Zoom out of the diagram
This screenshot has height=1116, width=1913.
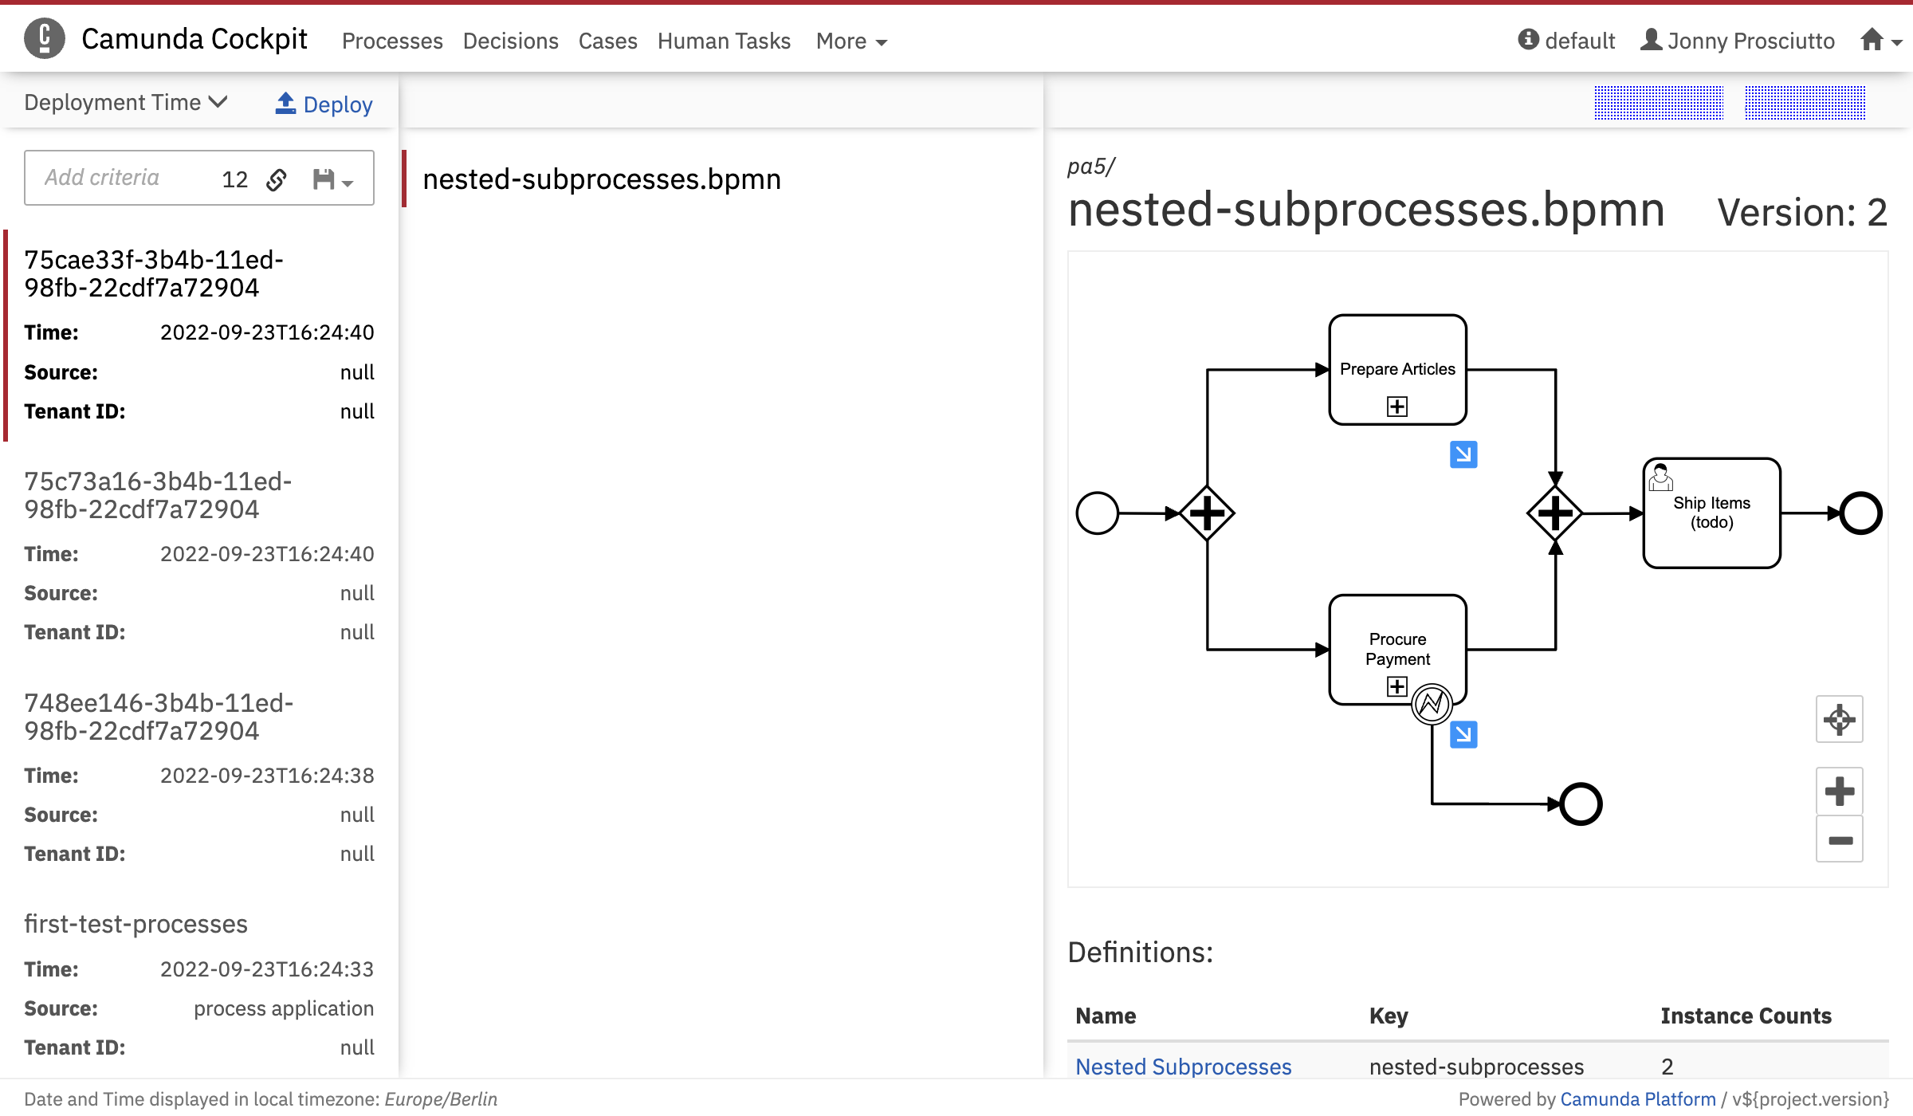[1840, 839]
